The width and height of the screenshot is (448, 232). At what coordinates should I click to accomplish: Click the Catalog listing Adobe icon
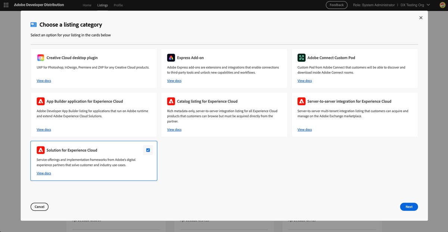coord(171,101)
